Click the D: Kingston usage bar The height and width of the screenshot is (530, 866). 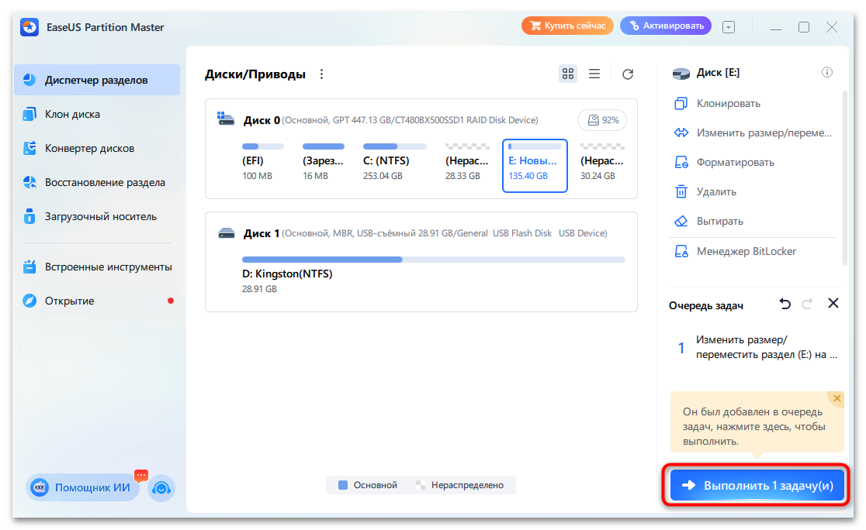point(434,260)
